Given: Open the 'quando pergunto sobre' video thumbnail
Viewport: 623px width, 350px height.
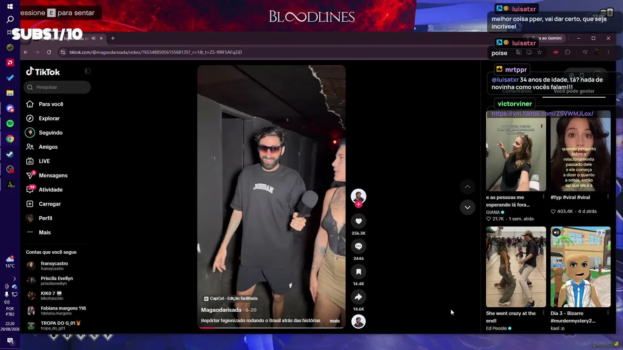Looking at the screenshot, I should click(x=581, y=151).
